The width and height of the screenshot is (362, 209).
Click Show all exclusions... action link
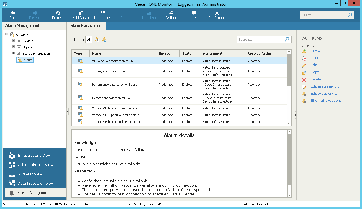tap(328, 101)
